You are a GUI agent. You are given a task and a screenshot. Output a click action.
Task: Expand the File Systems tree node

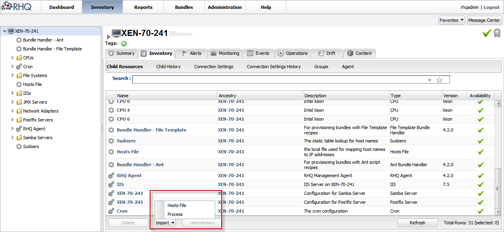click(13, 75)
